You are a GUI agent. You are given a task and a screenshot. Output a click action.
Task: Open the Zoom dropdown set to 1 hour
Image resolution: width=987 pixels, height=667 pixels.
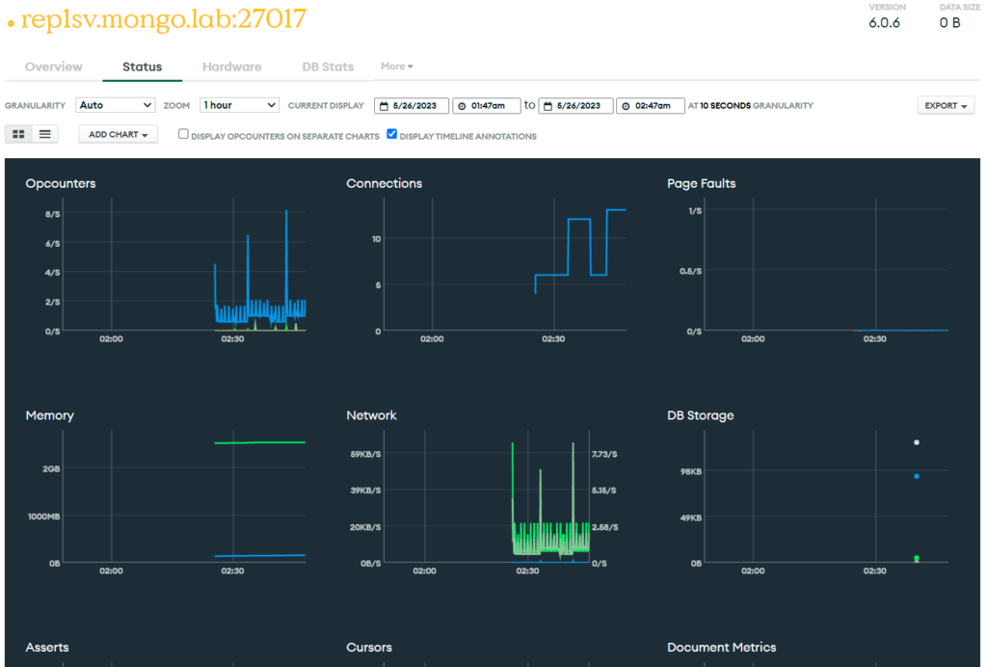[239, 105]
